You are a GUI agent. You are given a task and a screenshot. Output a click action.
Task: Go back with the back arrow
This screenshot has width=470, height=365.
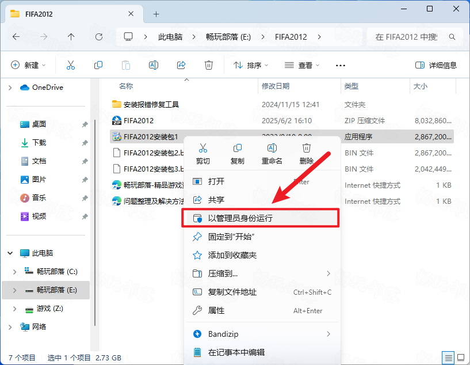click(16, 37)
